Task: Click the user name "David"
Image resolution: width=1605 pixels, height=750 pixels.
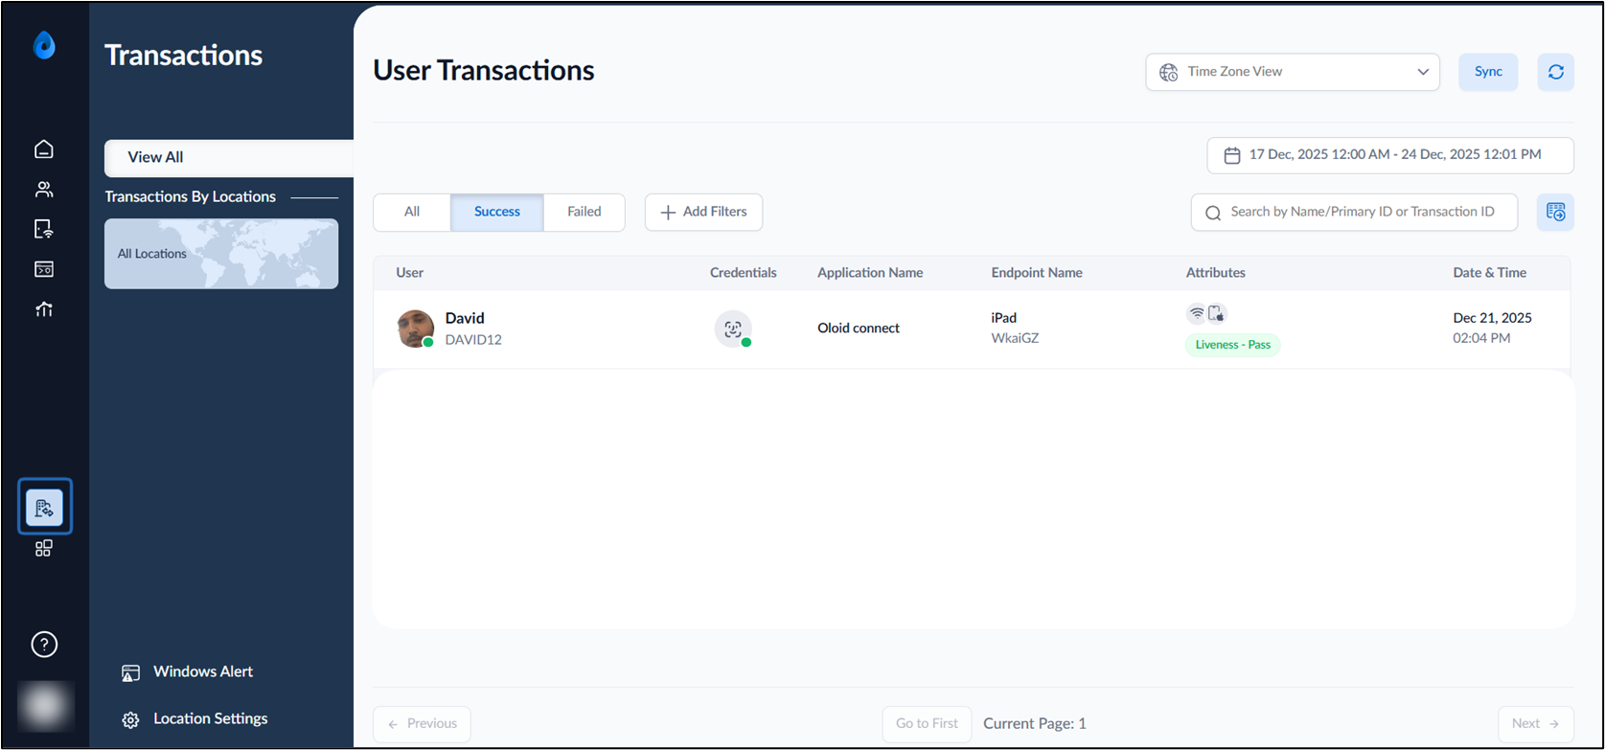Action: click(x=465, y=318)
